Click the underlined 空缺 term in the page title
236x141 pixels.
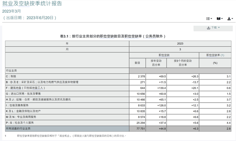[24, 4]
